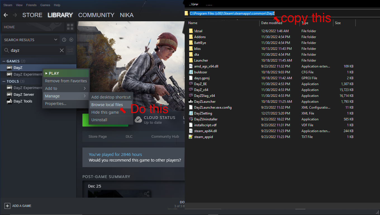The width and height of the screenshot is (380, 215).
Task: Select Add desktop shortcut
Action: point(111,97)
